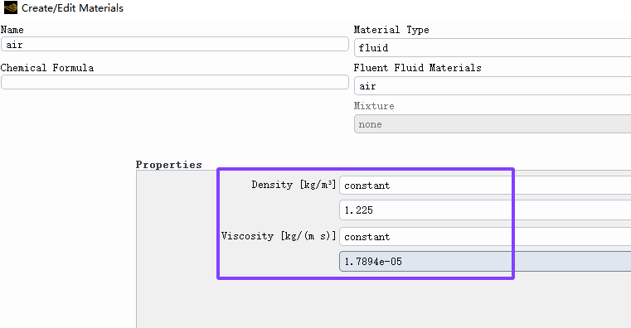The image size is (631, 328).
Task: Click the Create/Edit Materials window title
Action: coord(72,8)
